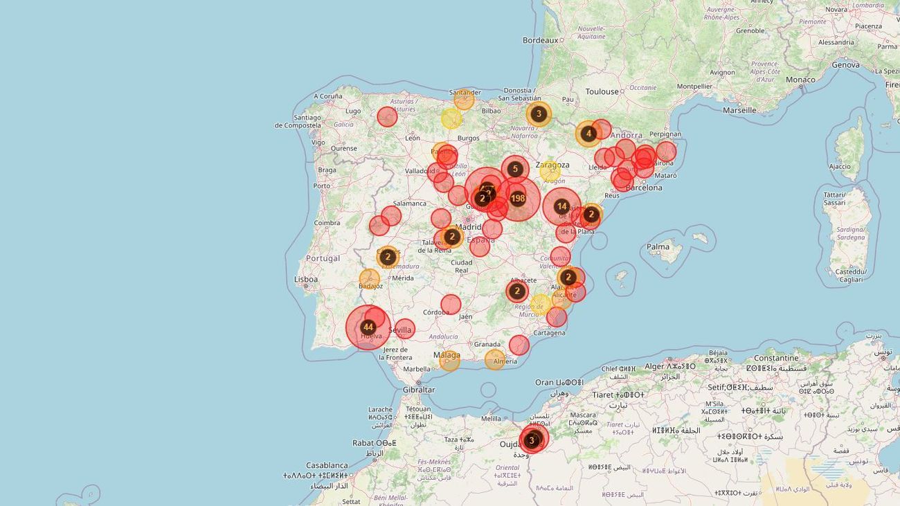Select the orange marker at Málaga
The image size is (900, 506).
point(449,360)
